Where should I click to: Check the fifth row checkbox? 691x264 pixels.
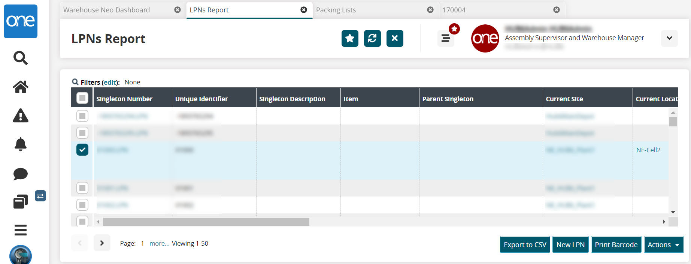82,205
